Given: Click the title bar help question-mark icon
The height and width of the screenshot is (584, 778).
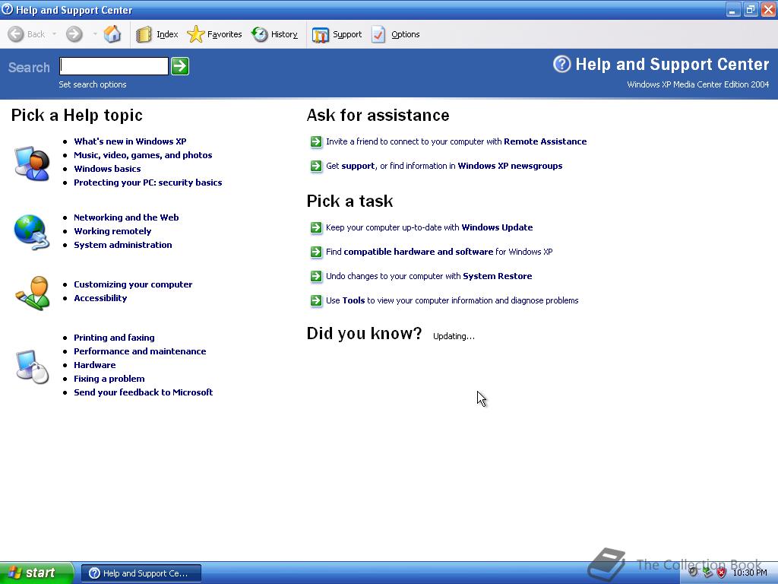Looking at the screenshot, I should [x=8, y=9].
